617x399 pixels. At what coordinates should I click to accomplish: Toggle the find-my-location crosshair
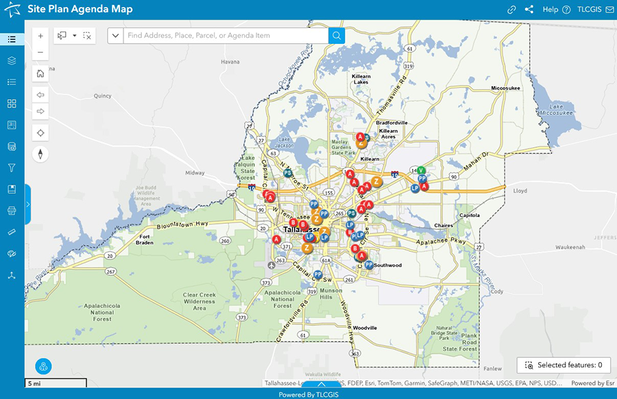(40, 132)
